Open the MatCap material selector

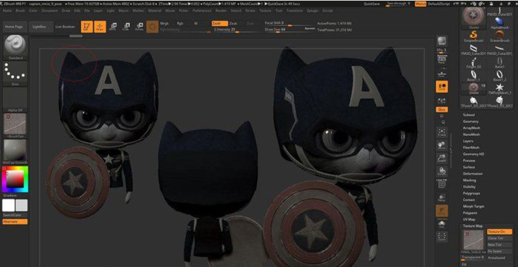tap(15, 152)
